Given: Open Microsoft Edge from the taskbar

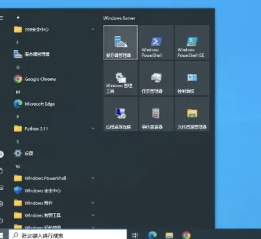Looking at the screenshot, I should tap(153, 235).
